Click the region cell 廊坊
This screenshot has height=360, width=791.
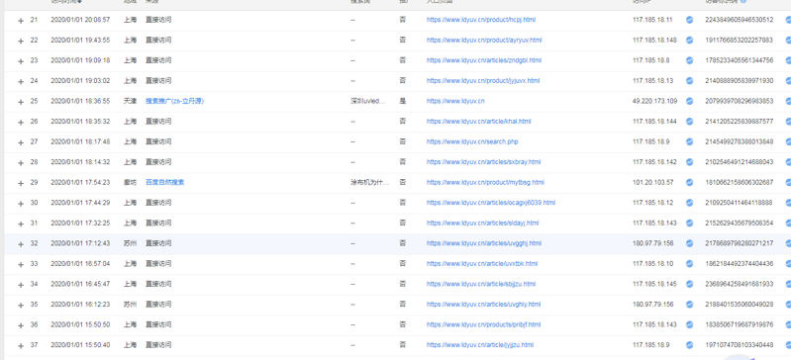(130, 182)
